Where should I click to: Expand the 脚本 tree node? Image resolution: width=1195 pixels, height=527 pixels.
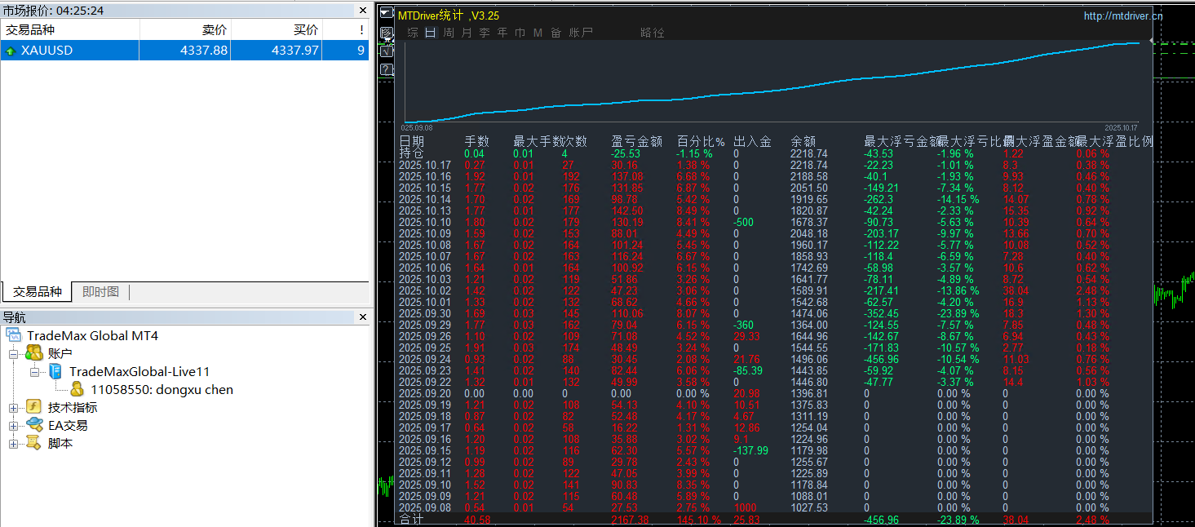tap(13, 444)
